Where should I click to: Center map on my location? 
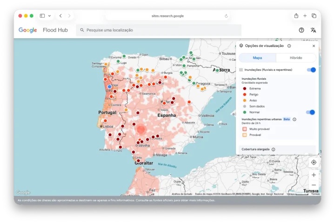tap(314, 162)
